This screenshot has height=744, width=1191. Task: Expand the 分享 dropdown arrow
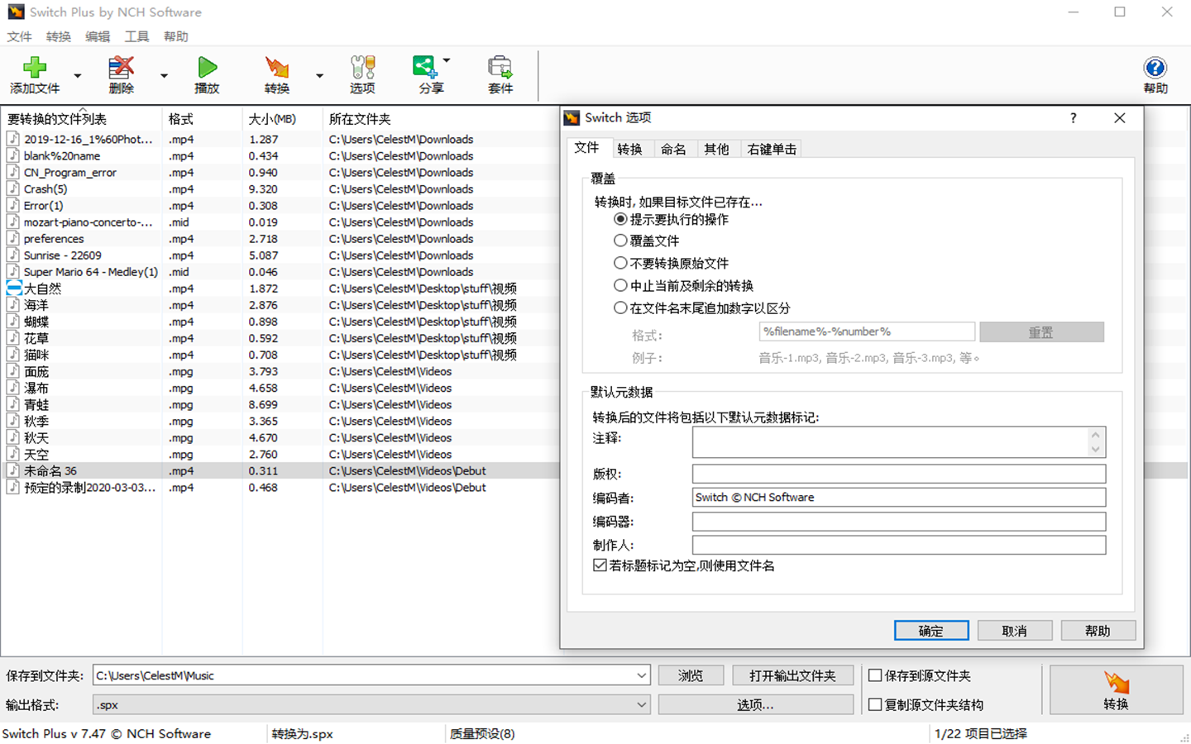pos(447,60)
